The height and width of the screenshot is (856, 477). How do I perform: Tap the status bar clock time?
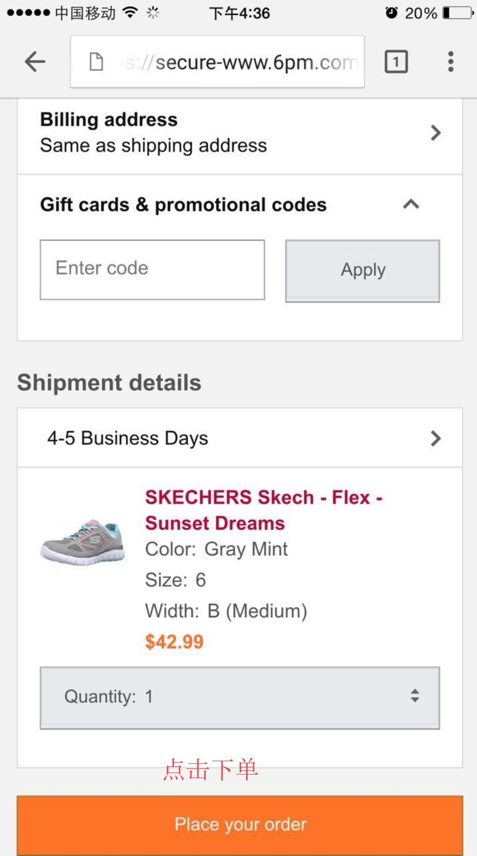click(x=240, y=13)
